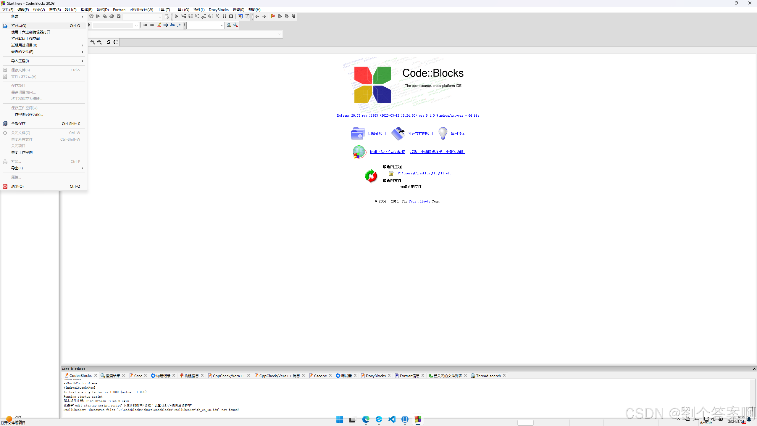
Task: Rebuild the project using the rebuild toolbar icon
Action: pos(112,16)
